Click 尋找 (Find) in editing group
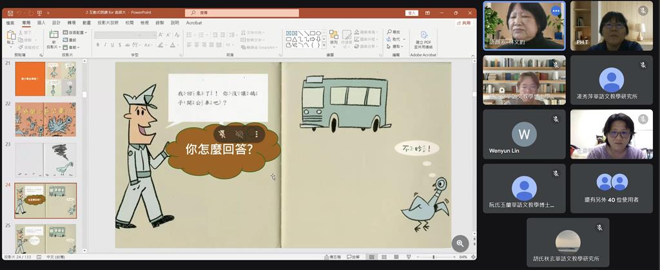The height and width of the screenshot is (270, 660). (x=394, y=32)
